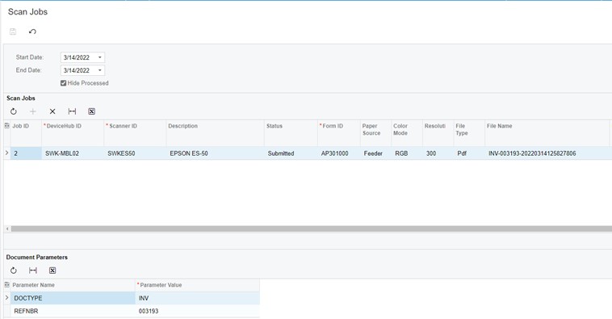Uncheck the Hide Processed checkbox
Image resolution: width=612 pixels, height=319 pixels.
pyautogui.click(x=63, y=83)
